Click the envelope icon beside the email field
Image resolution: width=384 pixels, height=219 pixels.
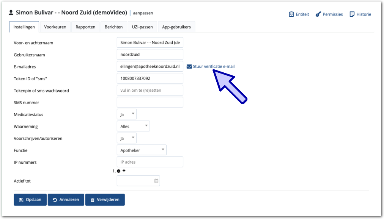189,67
